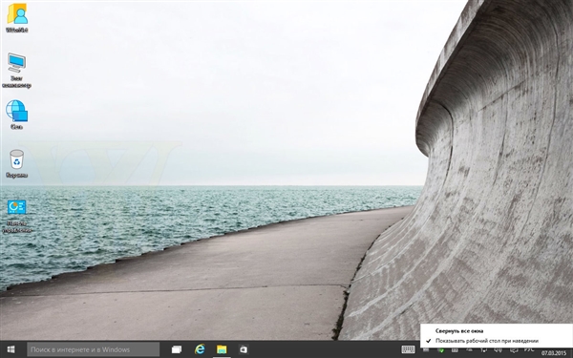Focus the taskbar search box
Image resolution: width=573 pixels, height=358 pixels.
94,349
